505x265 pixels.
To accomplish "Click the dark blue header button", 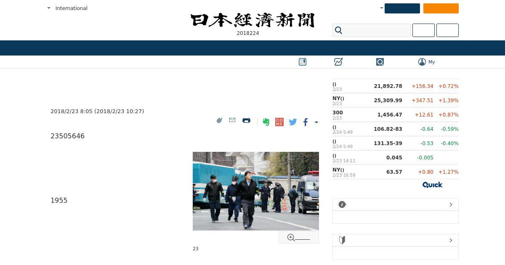I will [x=402, y=8].
